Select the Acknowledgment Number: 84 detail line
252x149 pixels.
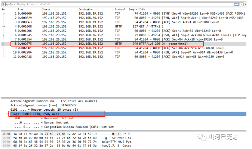54,101
